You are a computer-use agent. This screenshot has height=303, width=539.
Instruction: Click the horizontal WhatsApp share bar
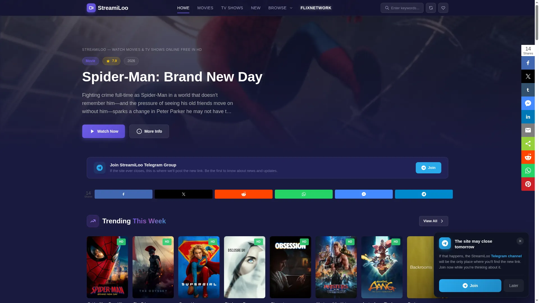click(304, 194)
